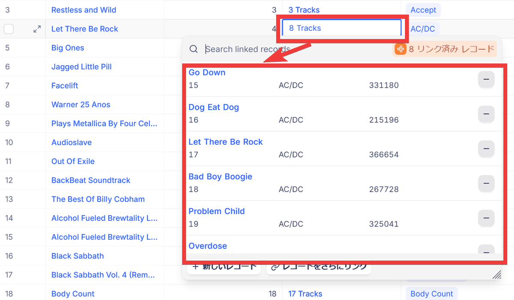The width and height of the screenshot is (514, 300).
Task: Expand the 17 Tracks linked cell
Action: 305,294
